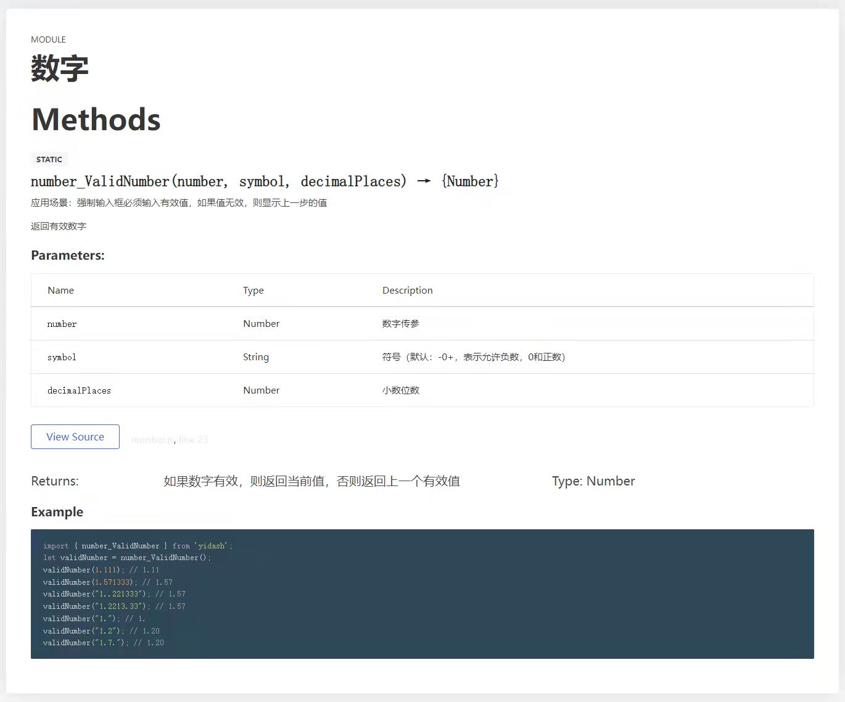Click the 'symbol' parameter name cell
This screenshot has height=702, width=845.
pyautogui.click(x=62, y=357)
